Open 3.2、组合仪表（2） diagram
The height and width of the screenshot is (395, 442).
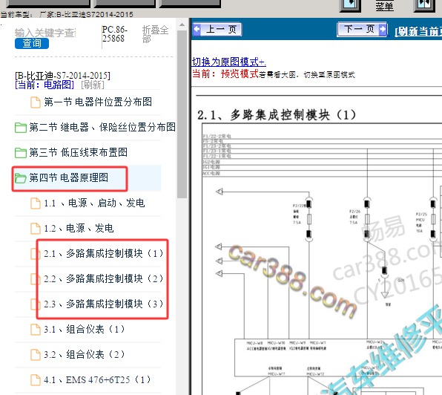[x=84, y=354]
